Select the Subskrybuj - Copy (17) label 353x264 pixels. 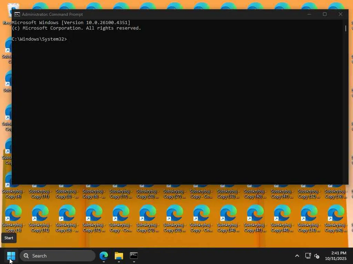point(121,194)
